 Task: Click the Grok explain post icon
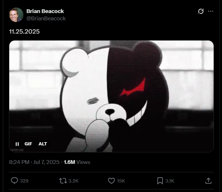201,11
